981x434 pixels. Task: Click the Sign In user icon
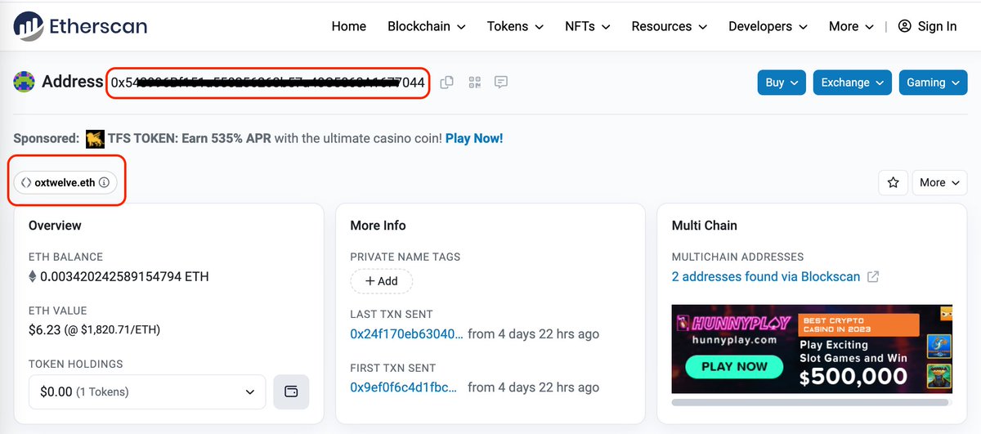[x=904, y=26]
